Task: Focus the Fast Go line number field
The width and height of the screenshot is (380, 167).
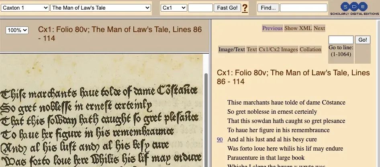Action: (200, 8)
